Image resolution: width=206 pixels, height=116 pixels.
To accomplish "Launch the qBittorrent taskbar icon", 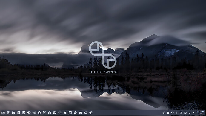I will click(x=75, y=113).
